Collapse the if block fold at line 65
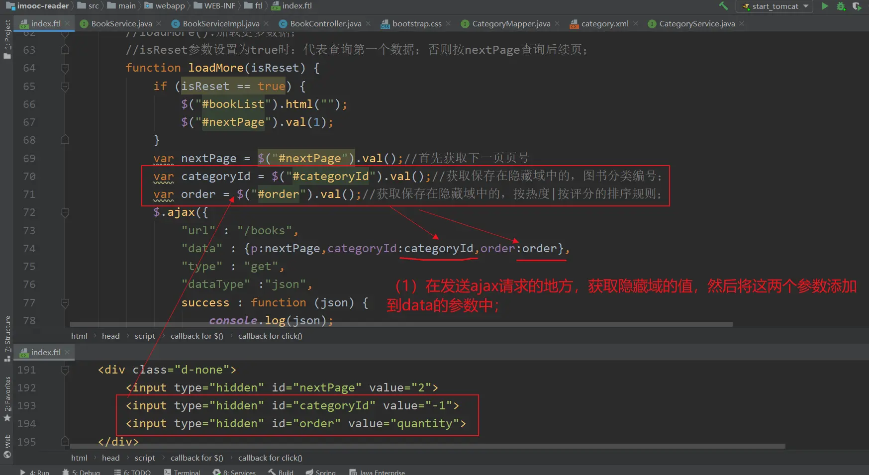 point(65,87)
